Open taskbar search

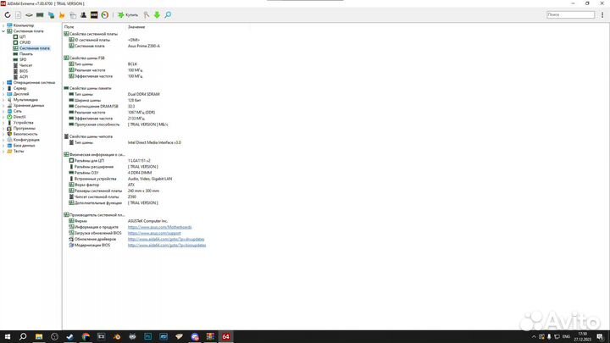pos(23,336)
